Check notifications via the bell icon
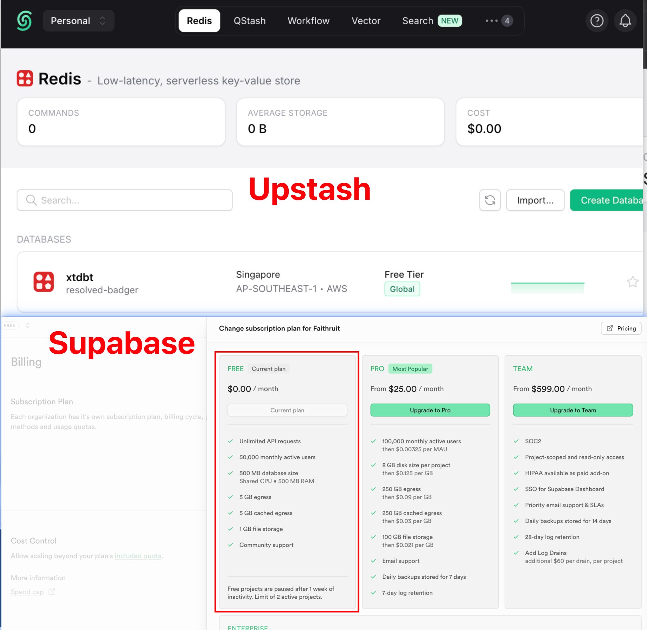The width and height of the screenshot is (647, 630). pyautogui.click(x=625, y=20)
